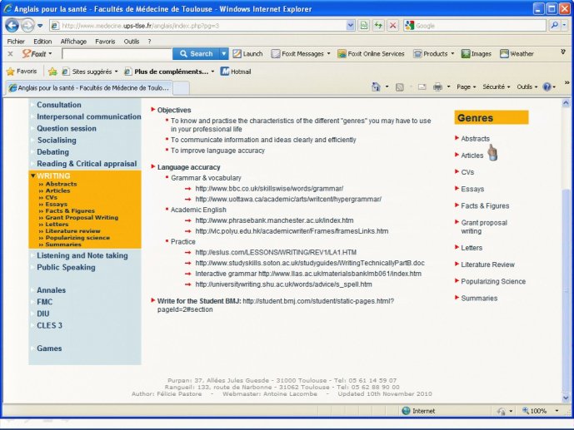Screen dimensions: 574x430
Task: Click the vertical scrollbar down arrow
Action: click(566, 398)
